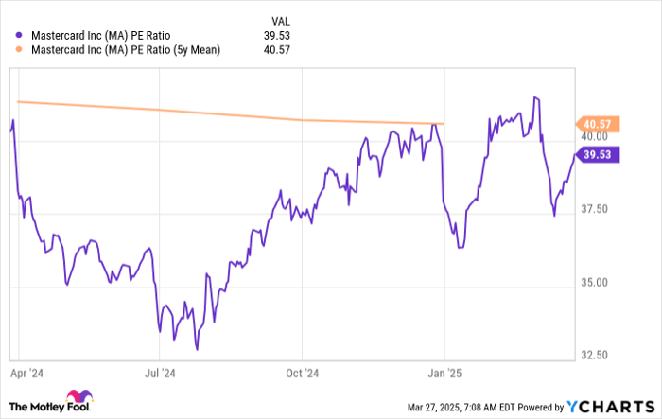The height and width of the screenshot is (419, 662).
Task: Click the Motley Fool jester hat logo
Action: [x=77, y=399]
